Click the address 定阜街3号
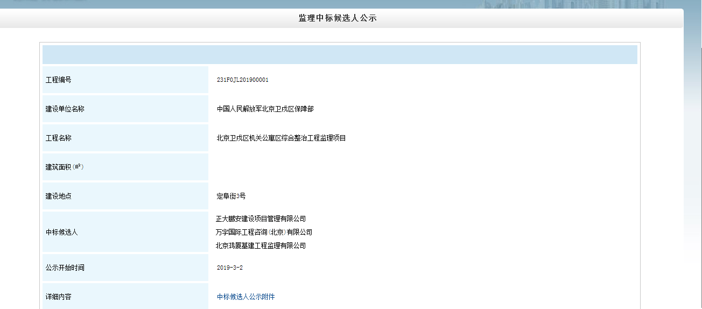 231,196
